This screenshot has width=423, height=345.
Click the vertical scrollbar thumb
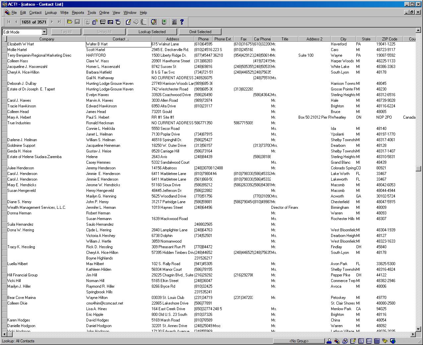click(418, 168)
